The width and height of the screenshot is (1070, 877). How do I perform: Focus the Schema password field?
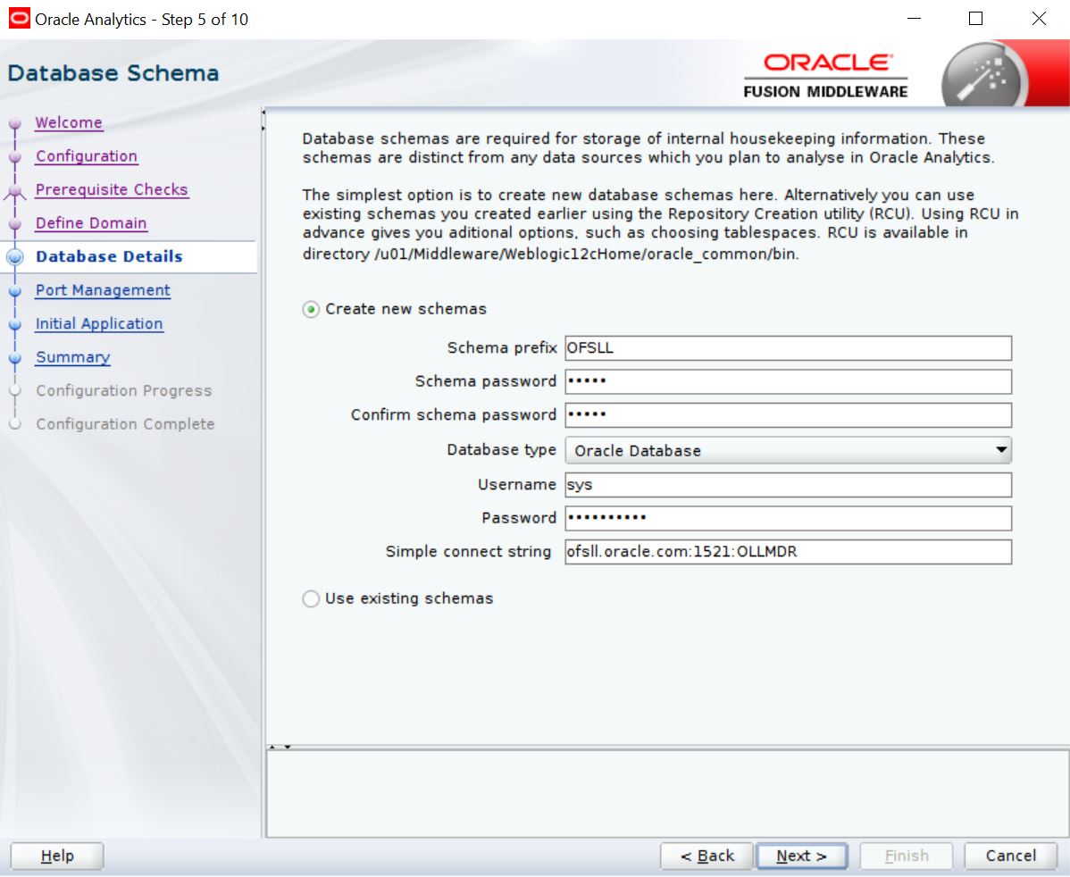point(788,381)
